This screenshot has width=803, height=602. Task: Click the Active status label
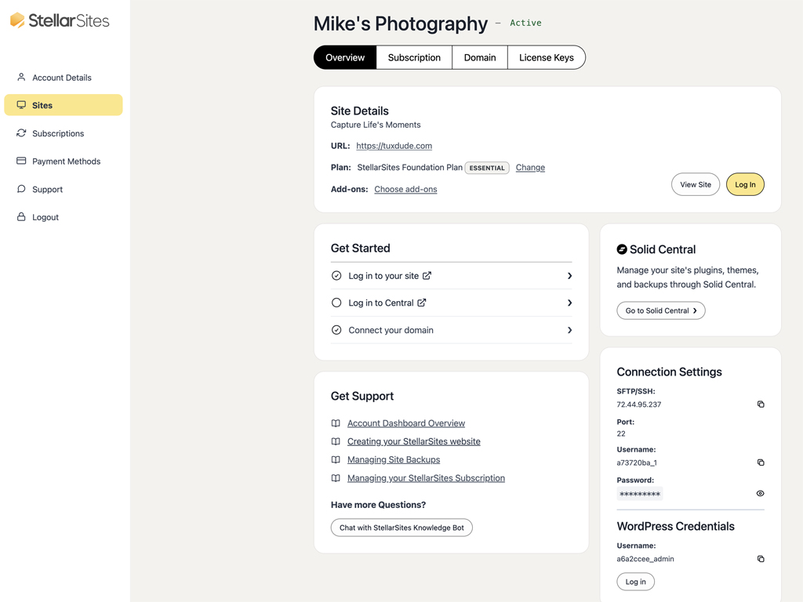tap(525, 23)
